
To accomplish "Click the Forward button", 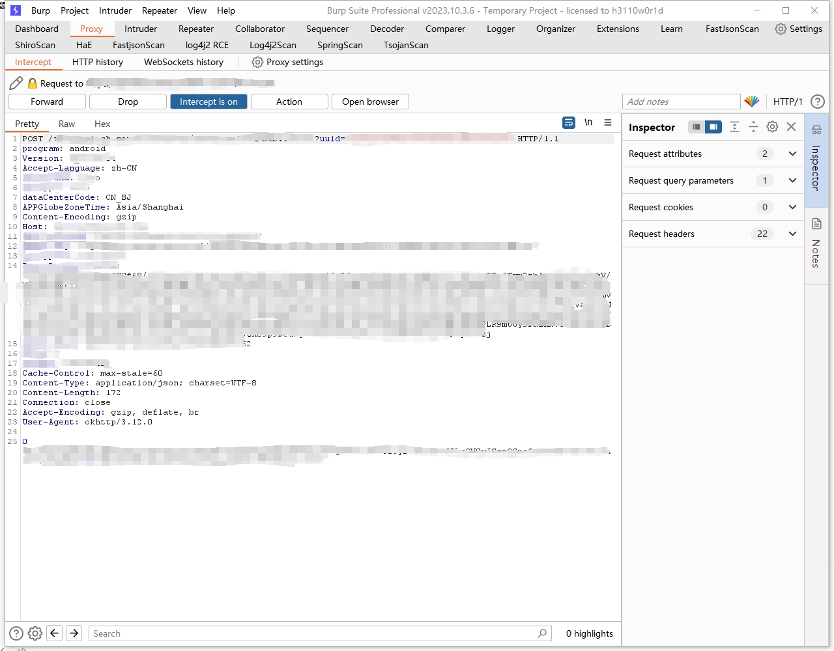I will point(47,102).
